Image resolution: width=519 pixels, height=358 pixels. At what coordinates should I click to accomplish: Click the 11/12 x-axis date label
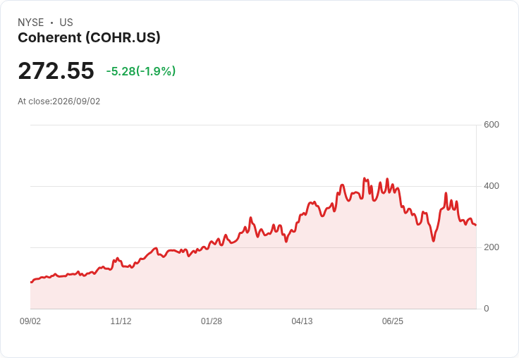[x=121, y=321]
